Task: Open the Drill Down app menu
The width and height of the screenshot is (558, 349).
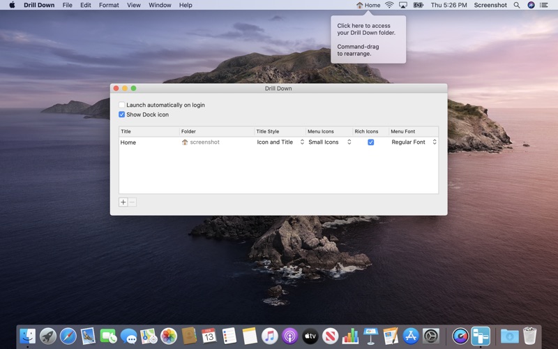Action: point(39,5)
